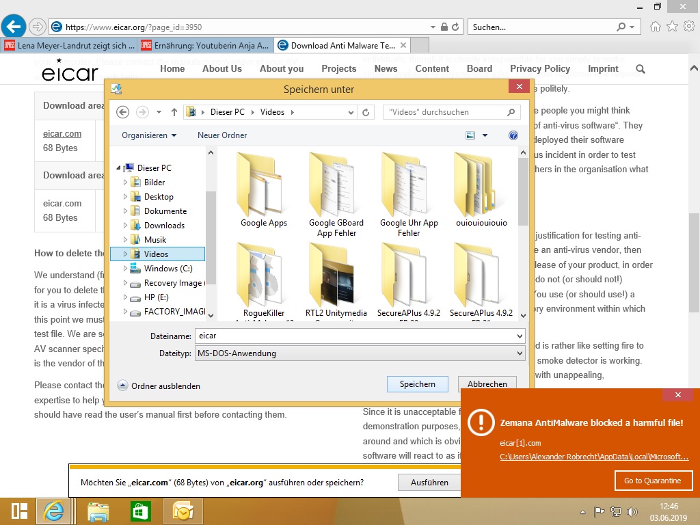Click the volume icon in system tray
The image size is (700, 525).
[632, 512]
